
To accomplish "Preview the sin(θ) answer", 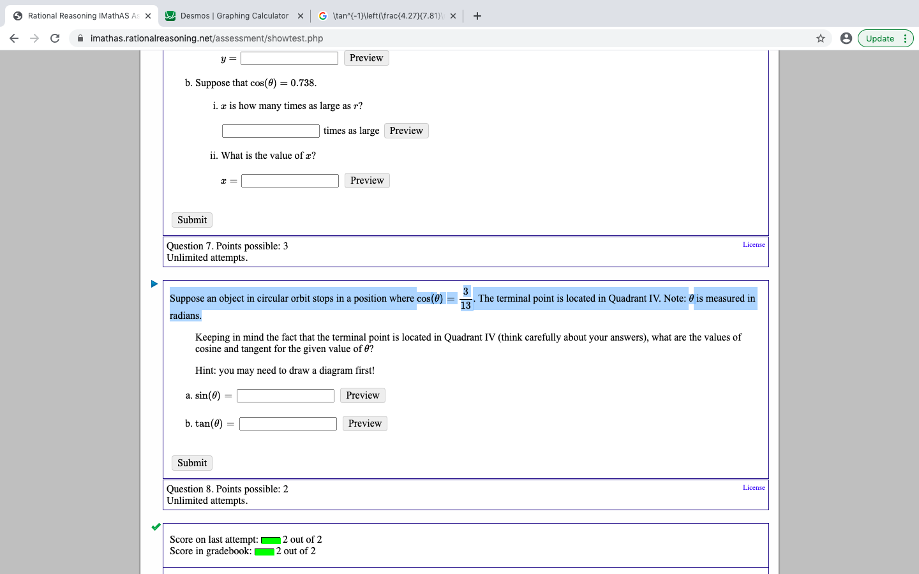I will tap(362, 395).
